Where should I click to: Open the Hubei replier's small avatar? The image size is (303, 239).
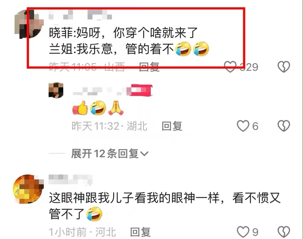(56, 90)
